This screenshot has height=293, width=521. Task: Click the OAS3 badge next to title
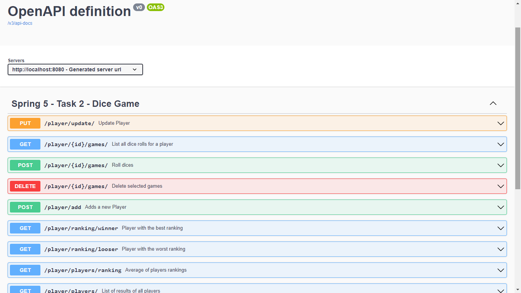point(156,7)
